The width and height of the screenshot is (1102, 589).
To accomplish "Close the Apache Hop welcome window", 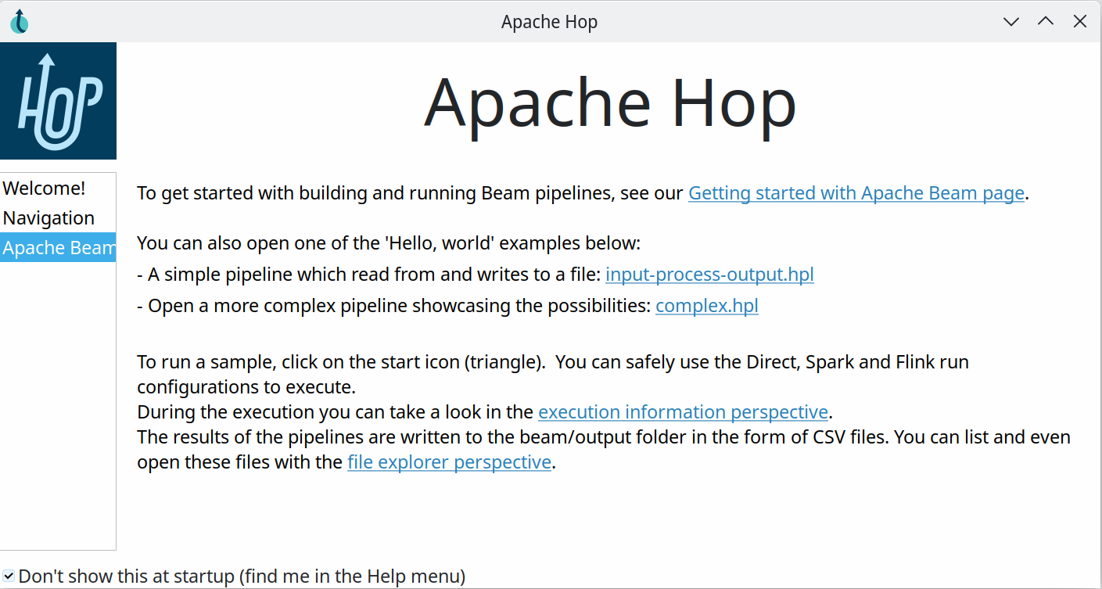I will pos(1080,21).
